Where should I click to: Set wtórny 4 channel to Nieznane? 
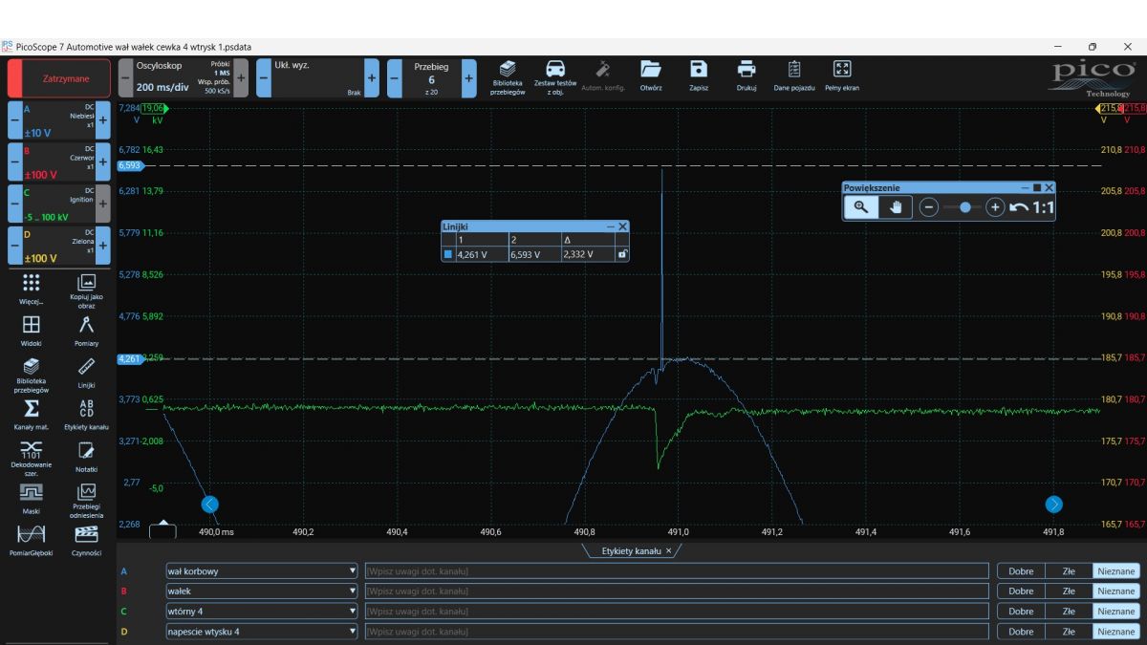[x=1116, y=612]
